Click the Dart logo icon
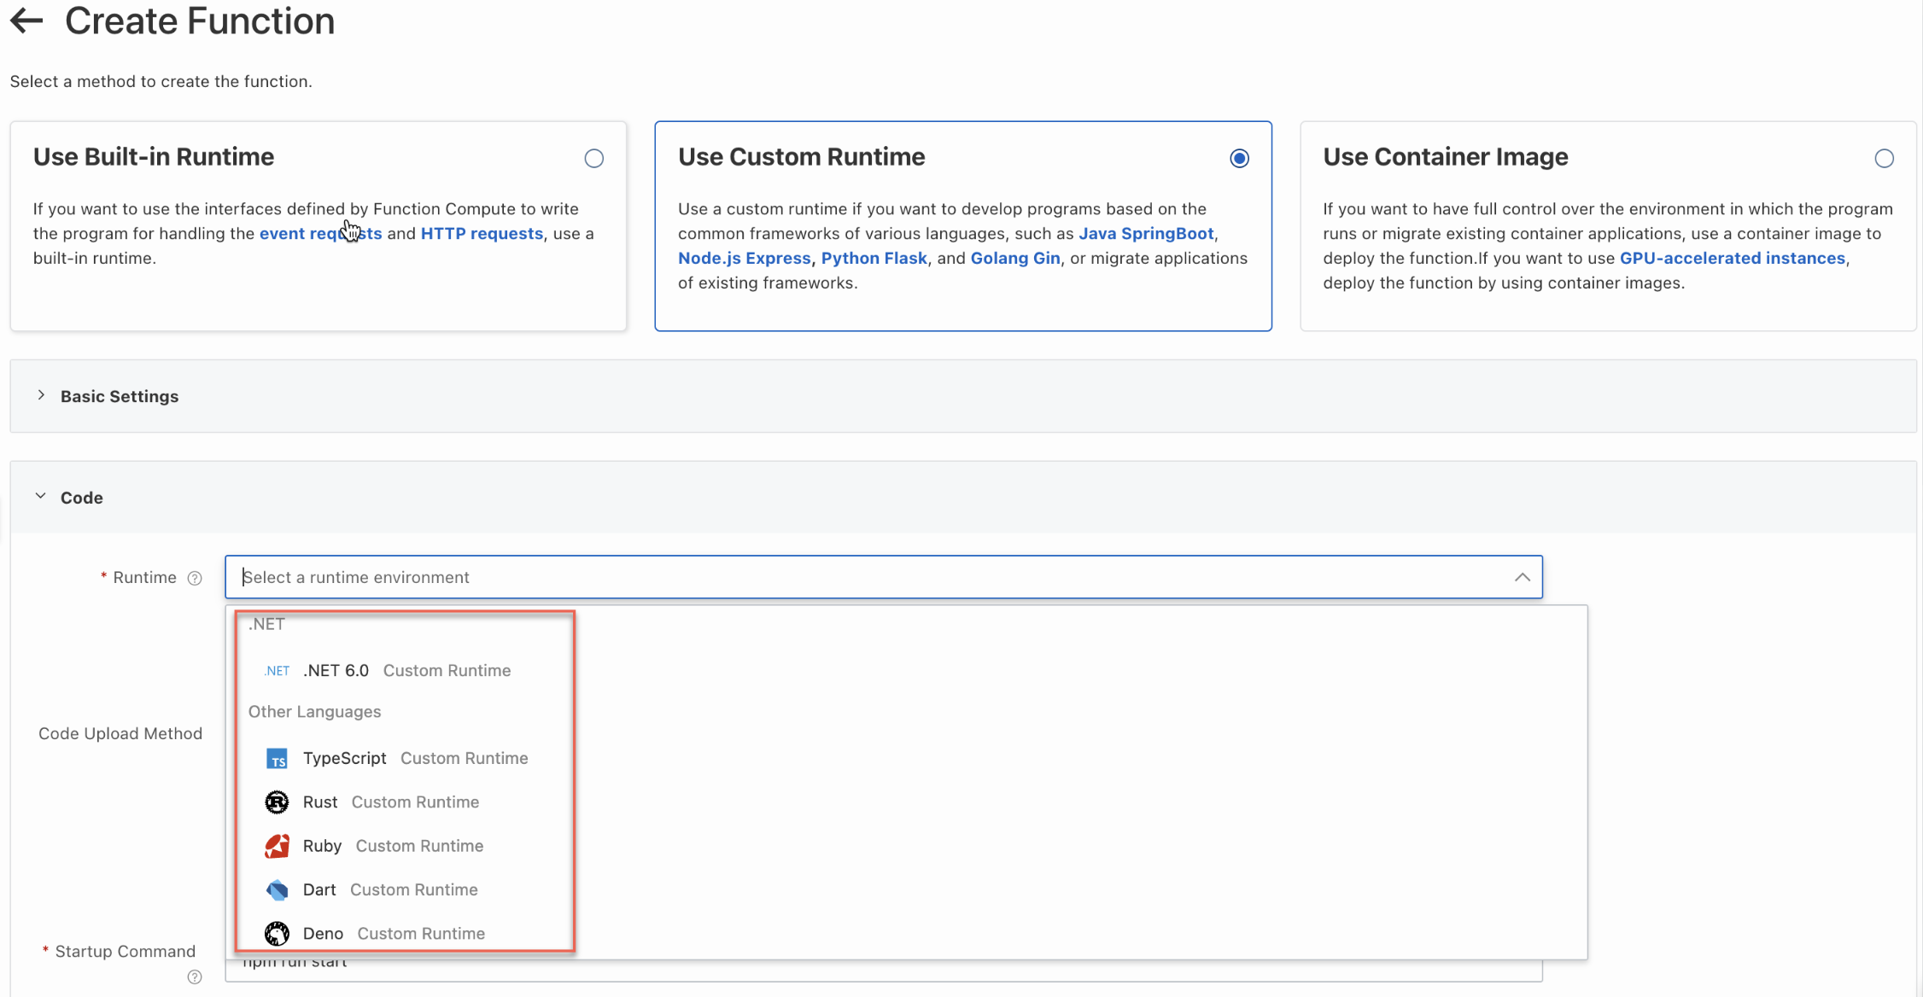Image resolution: width=1923 pixels, height=997 pixels. coord(277,889)
